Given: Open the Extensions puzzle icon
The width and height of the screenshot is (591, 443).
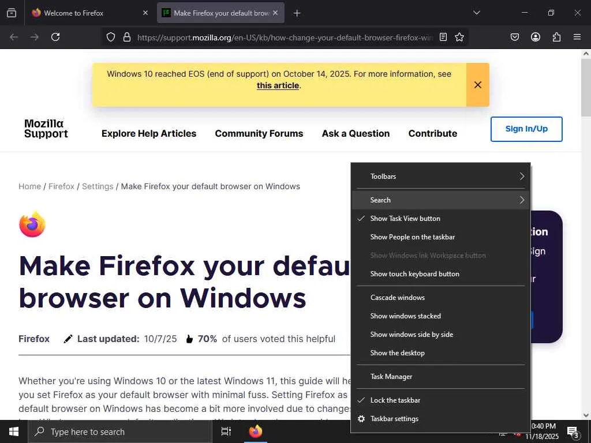Looking at the screenshot, I should [x=556, y=37].
